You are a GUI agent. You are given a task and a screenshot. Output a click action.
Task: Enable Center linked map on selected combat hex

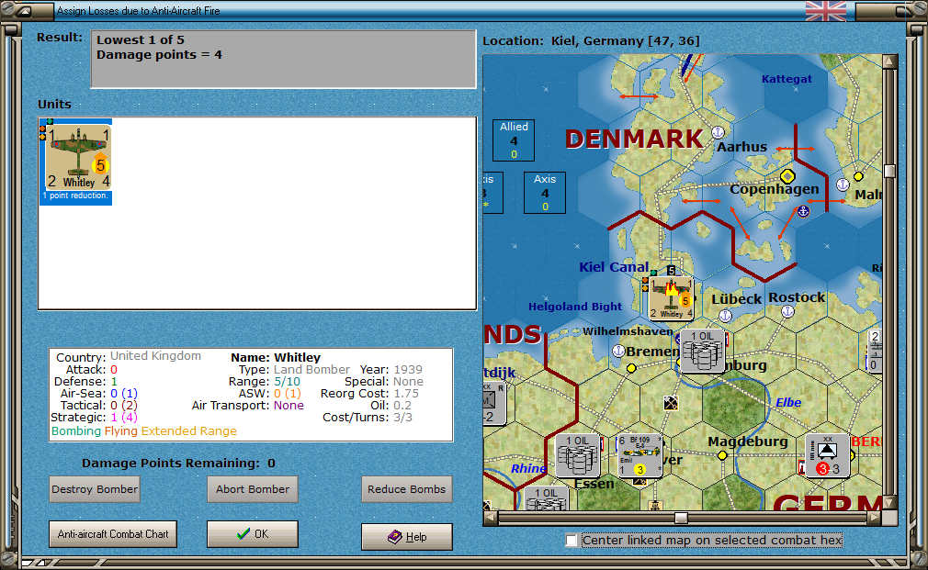(x=572, y=541)
